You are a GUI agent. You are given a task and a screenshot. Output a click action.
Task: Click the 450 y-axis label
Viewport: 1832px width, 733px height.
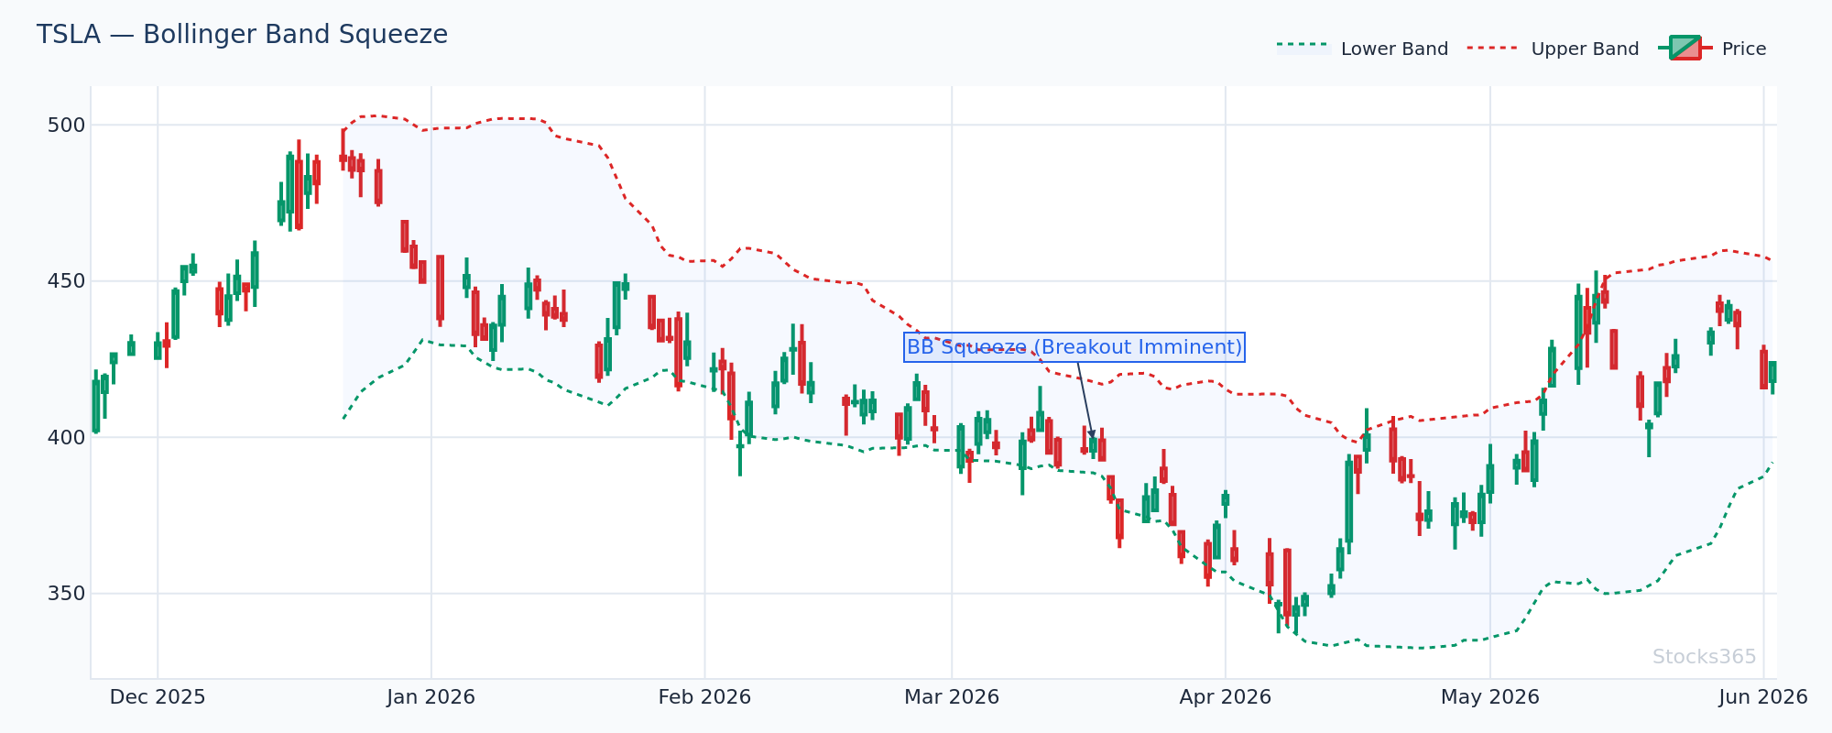(66, 281)
